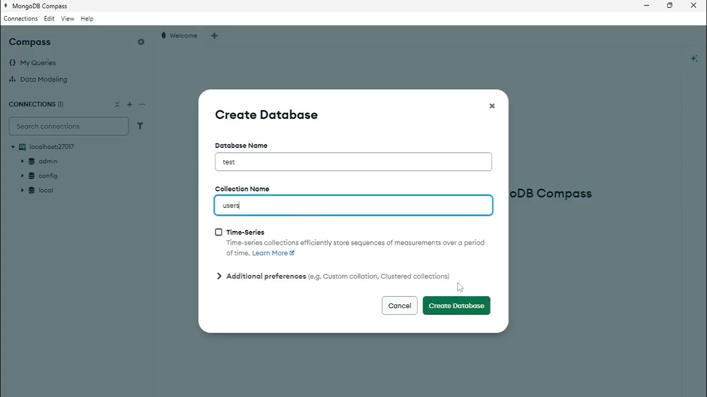The image size is (707, 397).
Task: Click the admin database icon
Action: click(x=31, y=162)
